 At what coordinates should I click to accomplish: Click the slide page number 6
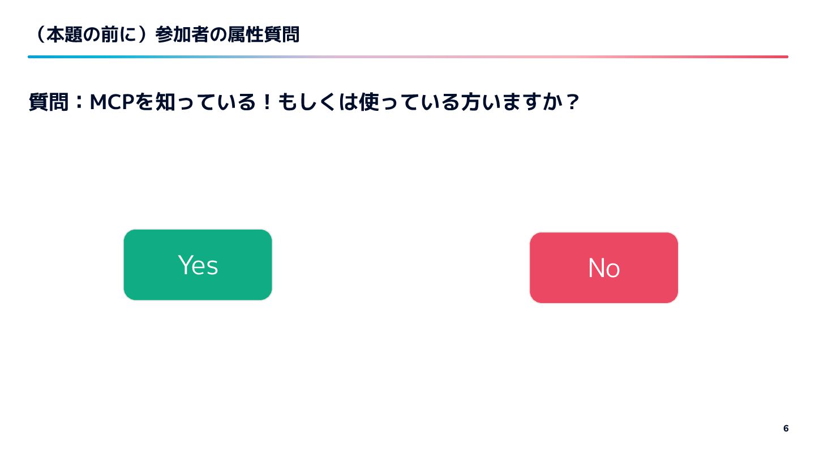pos(786,428)
